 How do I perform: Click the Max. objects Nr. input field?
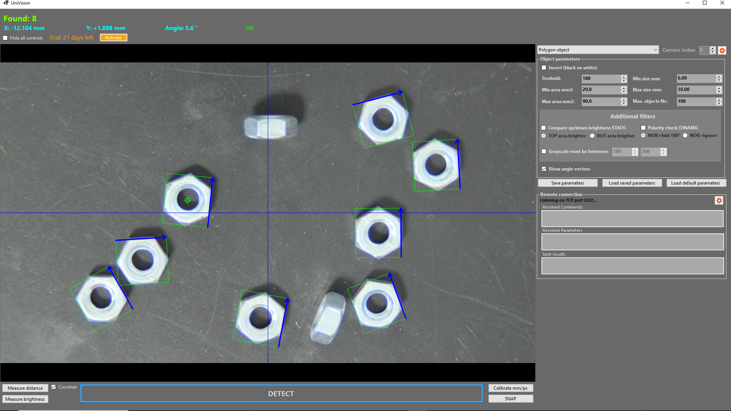[x=695, y=101]
